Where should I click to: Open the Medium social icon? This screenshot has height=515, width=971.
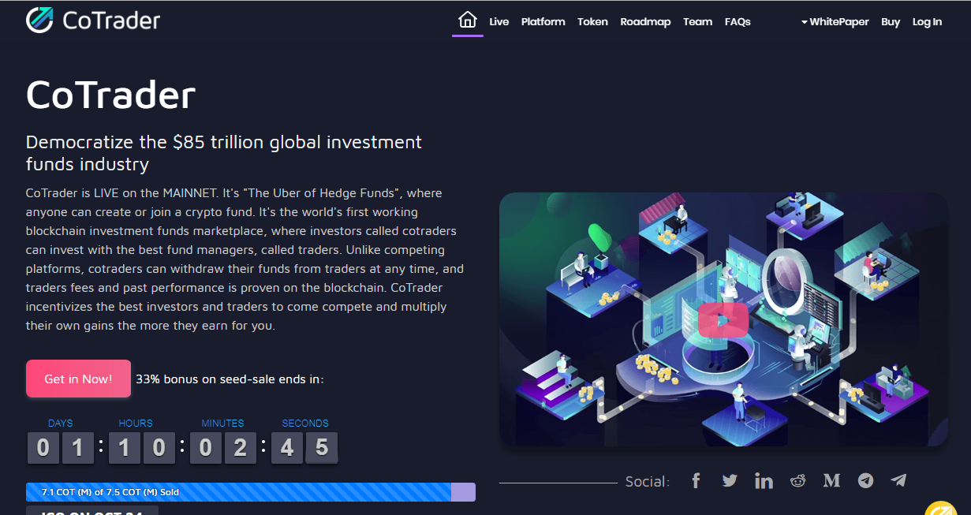pos(831,480)
